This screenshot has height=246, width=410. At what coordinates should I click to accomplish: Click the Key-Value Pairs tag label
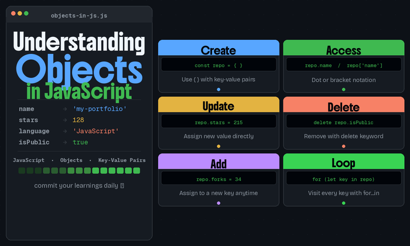122,160
